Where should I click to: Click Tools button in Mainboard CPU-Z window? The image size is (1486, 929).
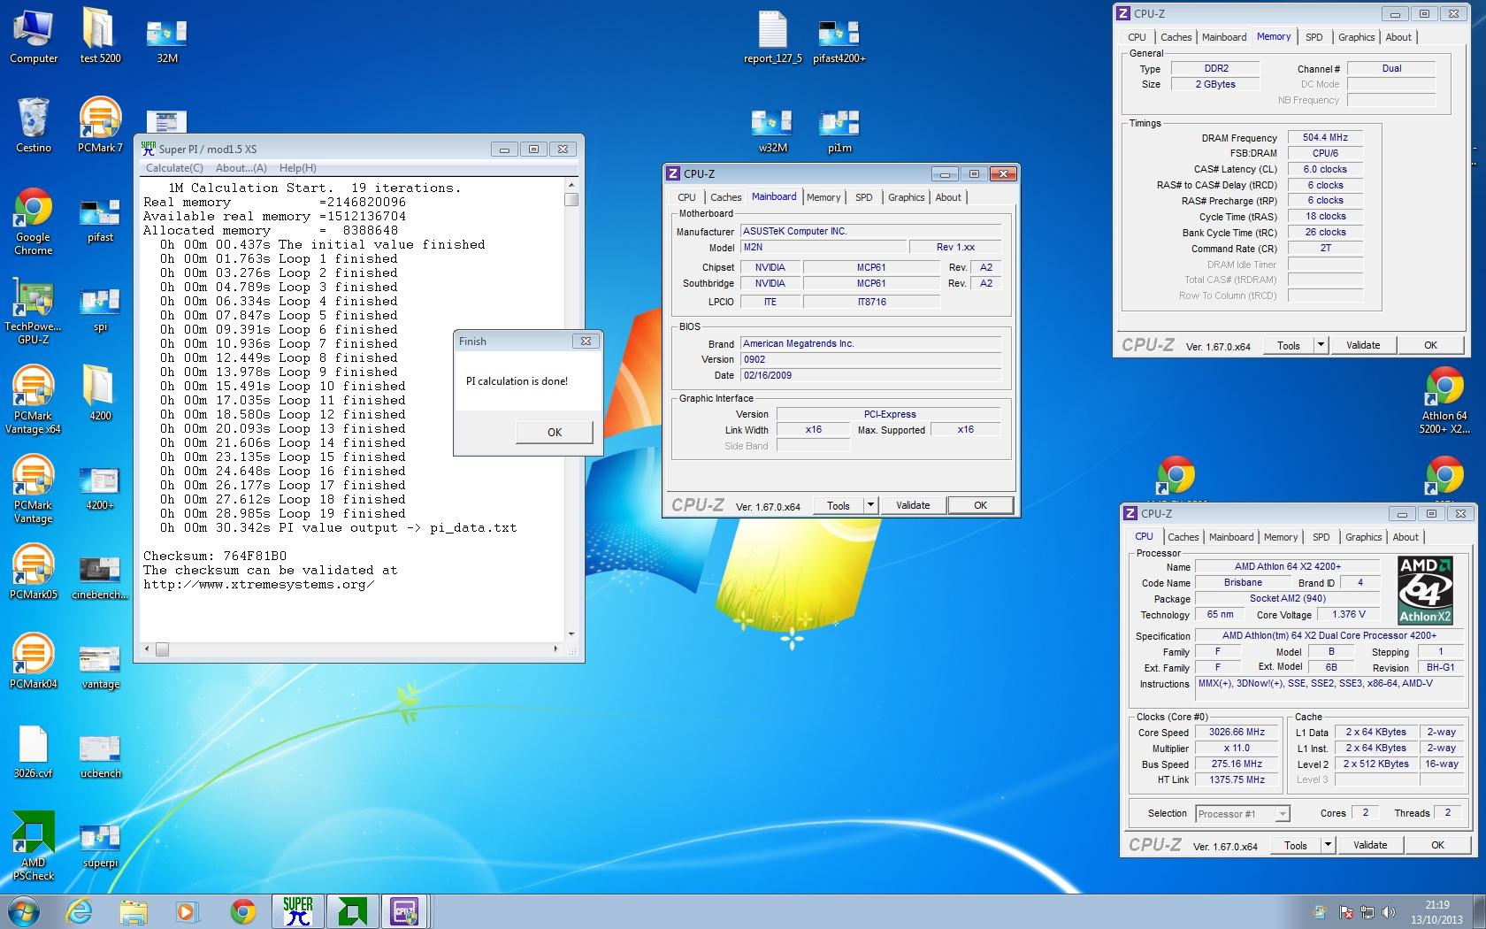[x=839, y=505]
